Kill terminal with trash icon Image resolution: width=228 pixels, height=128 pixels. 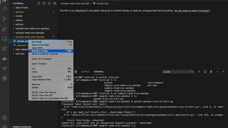[211, 72]
